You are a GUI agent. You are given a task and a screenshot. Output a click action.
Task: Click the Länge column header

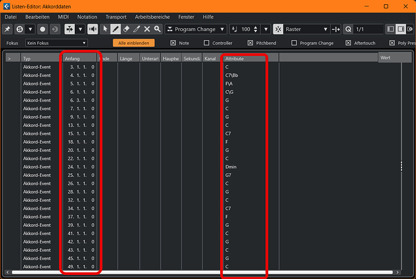point(128,58)
